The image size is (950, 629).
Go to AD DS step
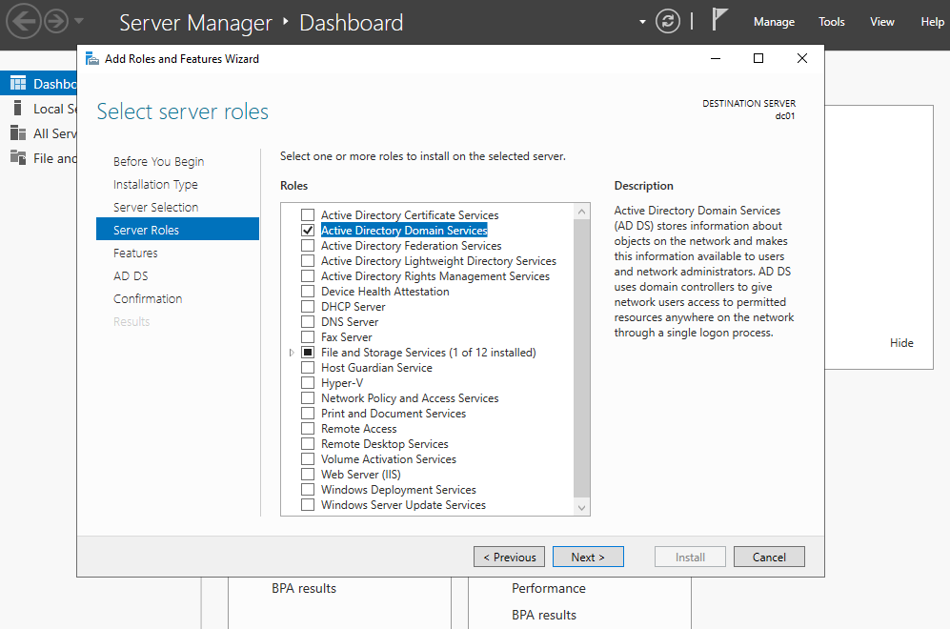[x=131, y=275]
